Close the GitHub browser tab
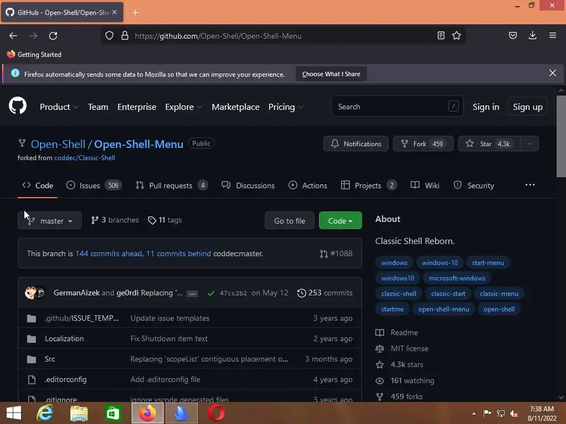 pos(114,12)
